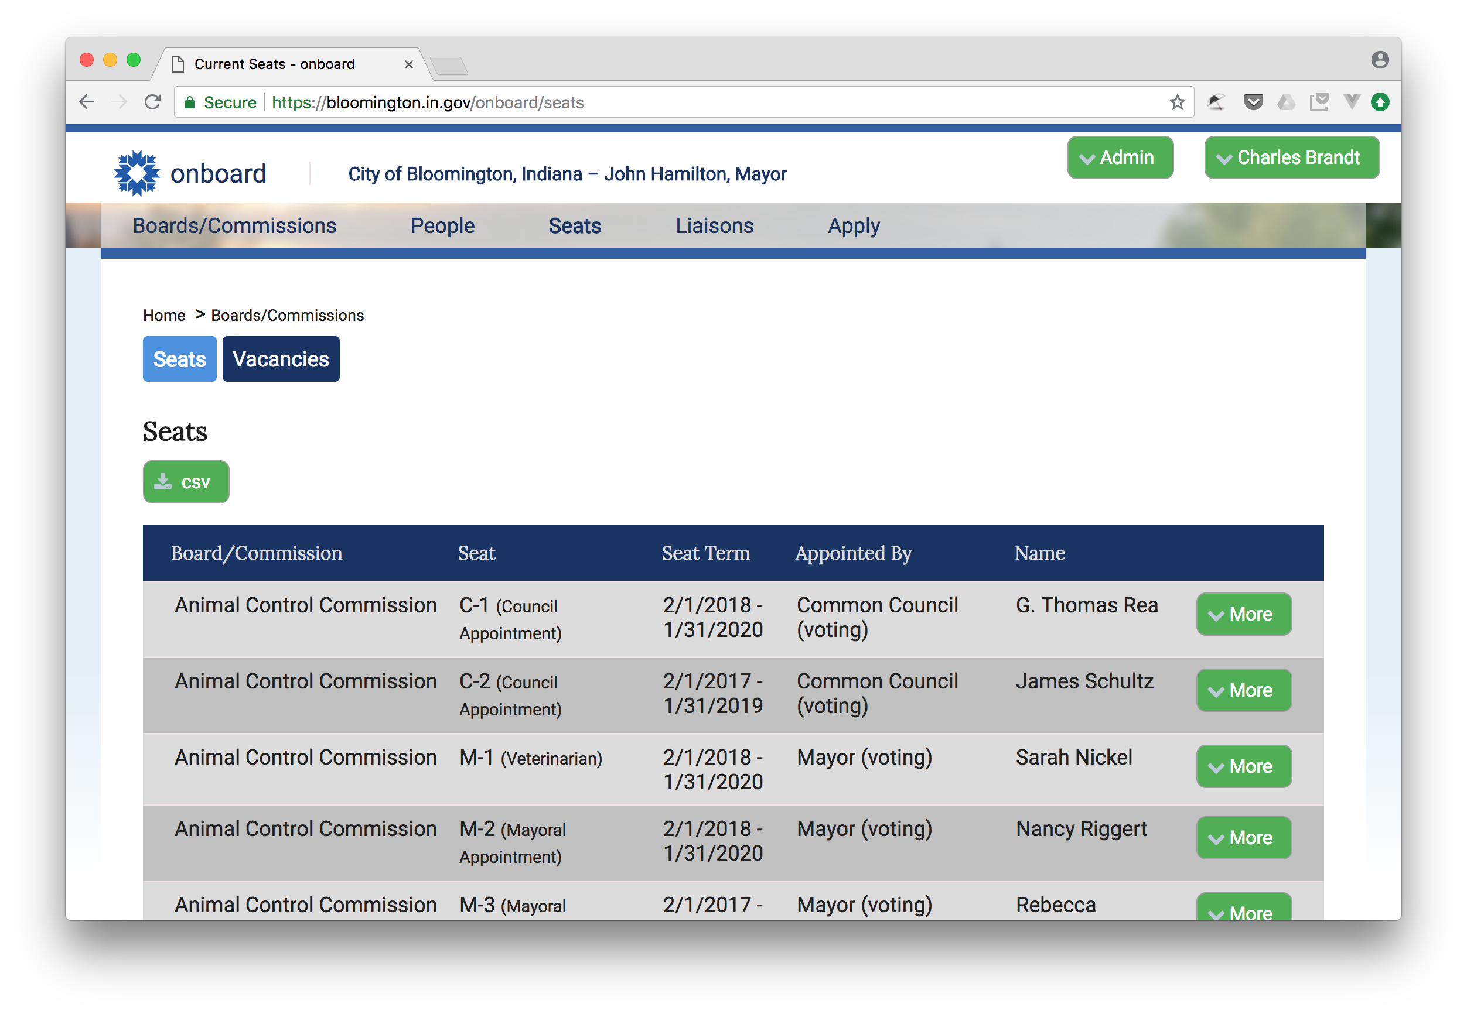
Task: Go to the Liaisons navigation item
Action: tap(714, 225)
